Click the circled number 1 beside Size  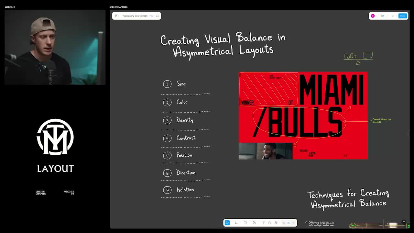tap(167, 84)
